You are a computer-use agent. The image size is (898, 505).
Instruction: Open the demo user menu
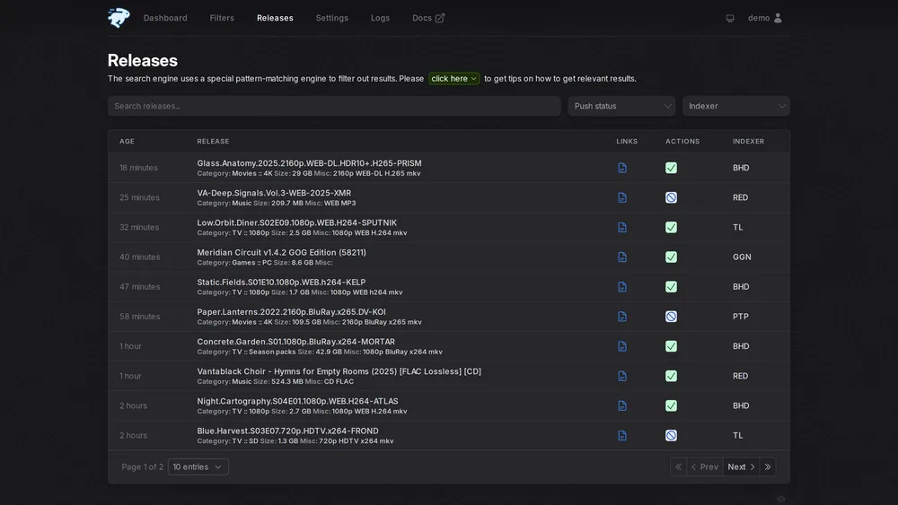click(764, 18)
